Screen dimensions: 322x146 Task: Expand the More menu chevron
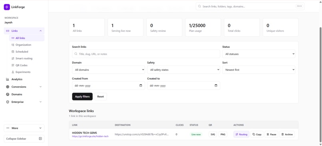(40, 128)
